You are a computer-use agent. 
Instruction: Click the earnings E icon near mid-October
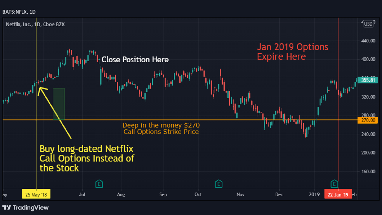click(x=219, y=184)
